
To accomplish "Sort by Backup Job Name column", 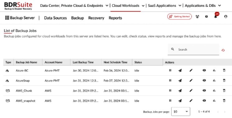I will pyautogui.click(x=26, y=62).
